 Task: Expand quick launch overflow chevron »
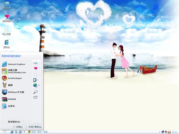tap(24, 132)
